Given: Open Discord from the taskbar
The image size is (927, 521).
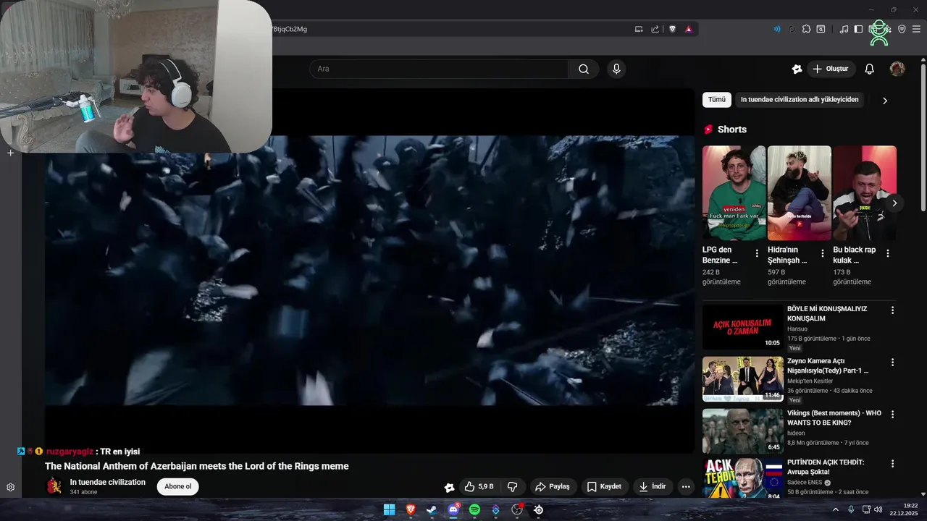Looking at the screenshot, I should [453, 509].
